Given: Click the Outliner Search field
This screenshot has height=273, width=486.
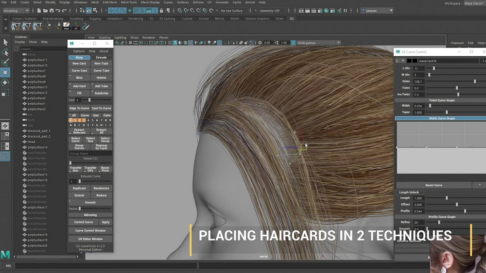Looking at the screenshot, I should 42,49.
